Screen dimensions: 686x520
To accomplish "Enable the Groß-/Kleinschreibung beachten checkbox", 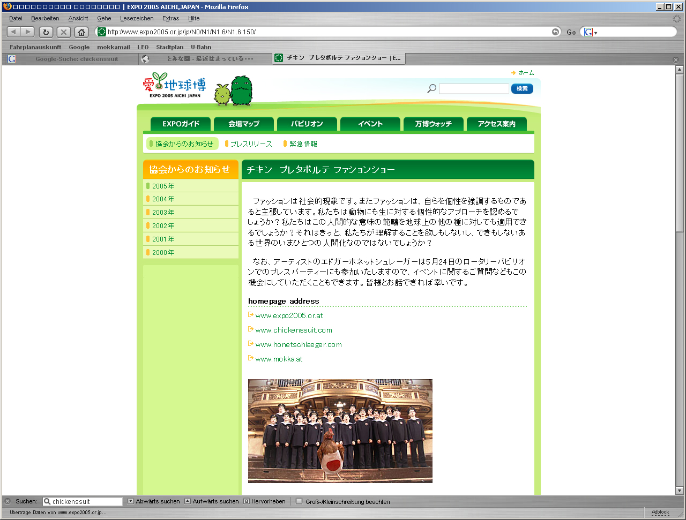I will tap(300, 501).
